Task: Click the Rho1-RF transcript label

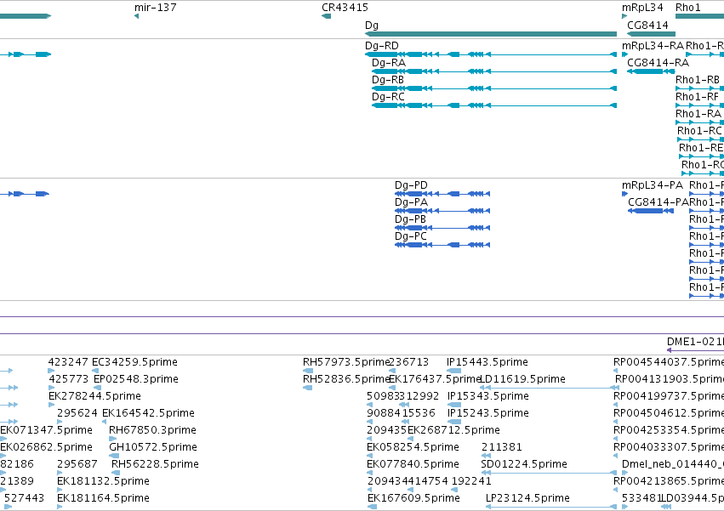Action: click(698, 97)
